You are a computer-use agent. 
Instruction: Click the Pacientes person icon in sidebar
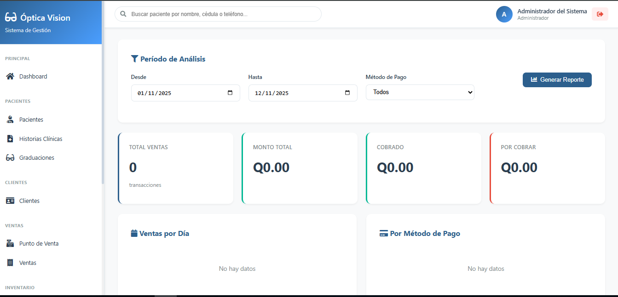tap(10, 120)
